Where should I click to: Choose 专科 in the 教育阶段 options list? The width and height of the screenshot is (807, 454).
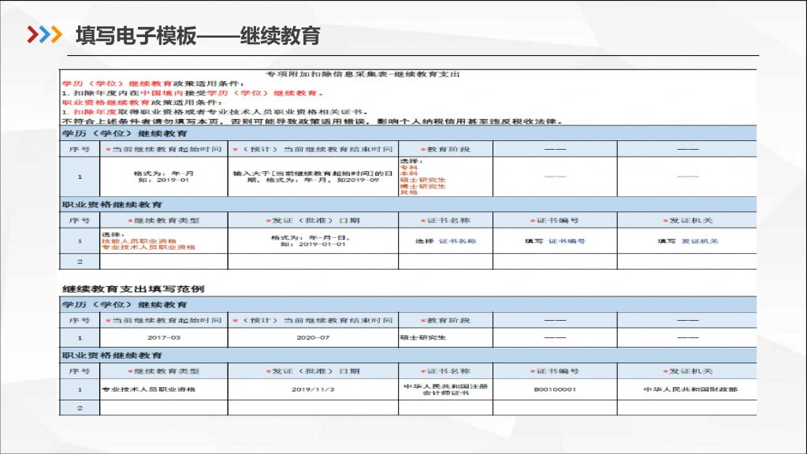409,167
